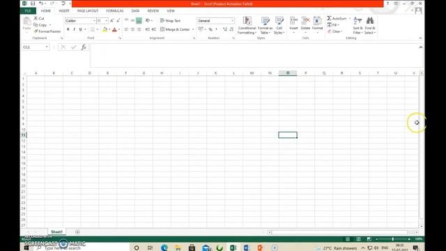Image resolution: width=446 pixels, height=251 pixels.
Task: Adjust the zoom slider handle
Action: coord(393,239)
